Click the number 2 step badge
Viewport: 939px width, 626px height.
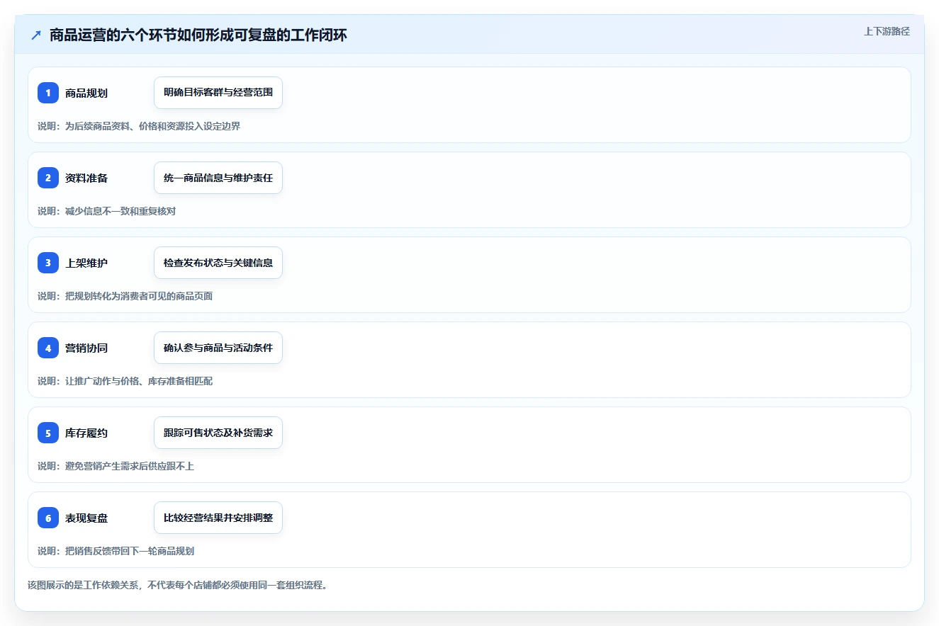(x=48, y=178)
